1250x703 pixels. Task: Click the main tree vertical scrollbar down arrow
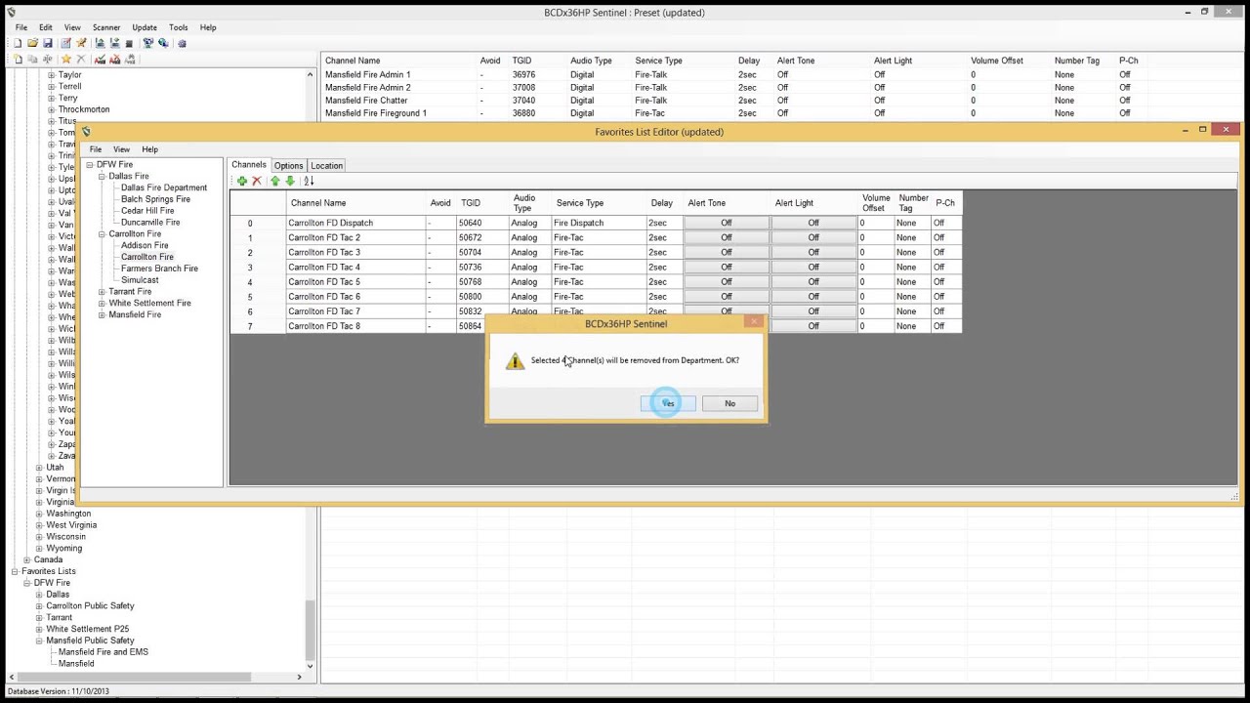coord(311,666)
